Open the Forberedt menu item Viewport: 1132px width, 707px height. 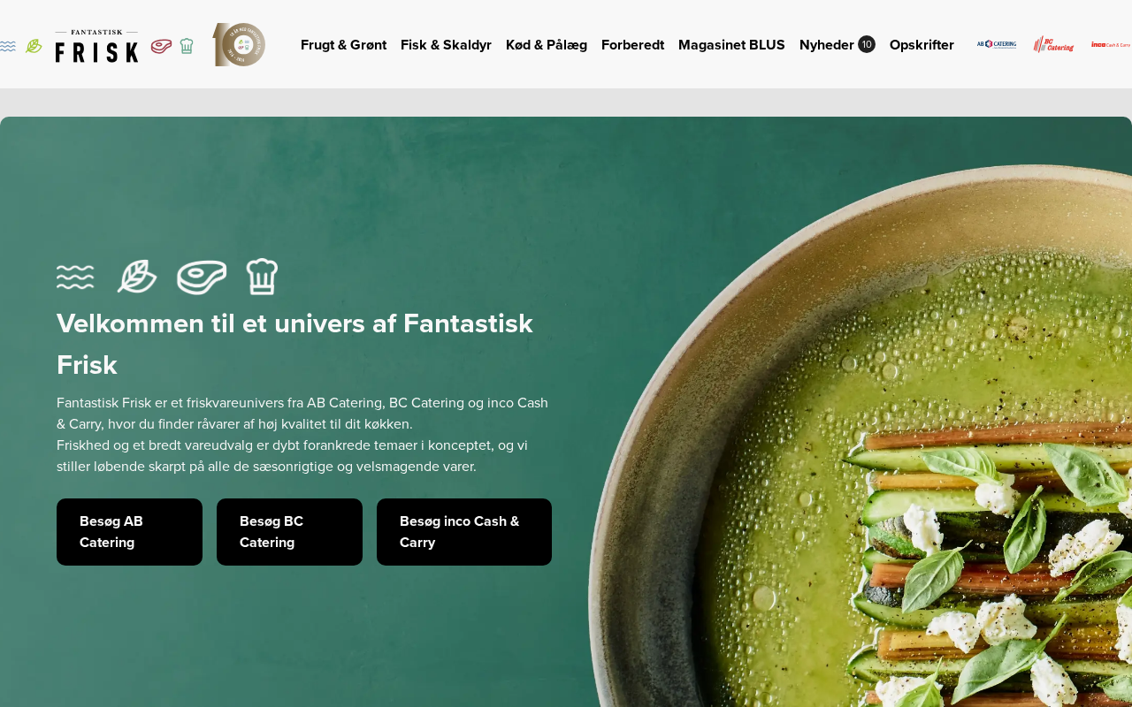(632, 45)
